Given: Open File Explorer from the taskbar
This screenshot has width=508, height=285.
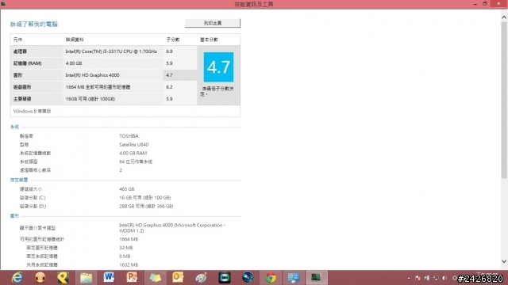Looking at the screenshot, I should pos(86,278).
